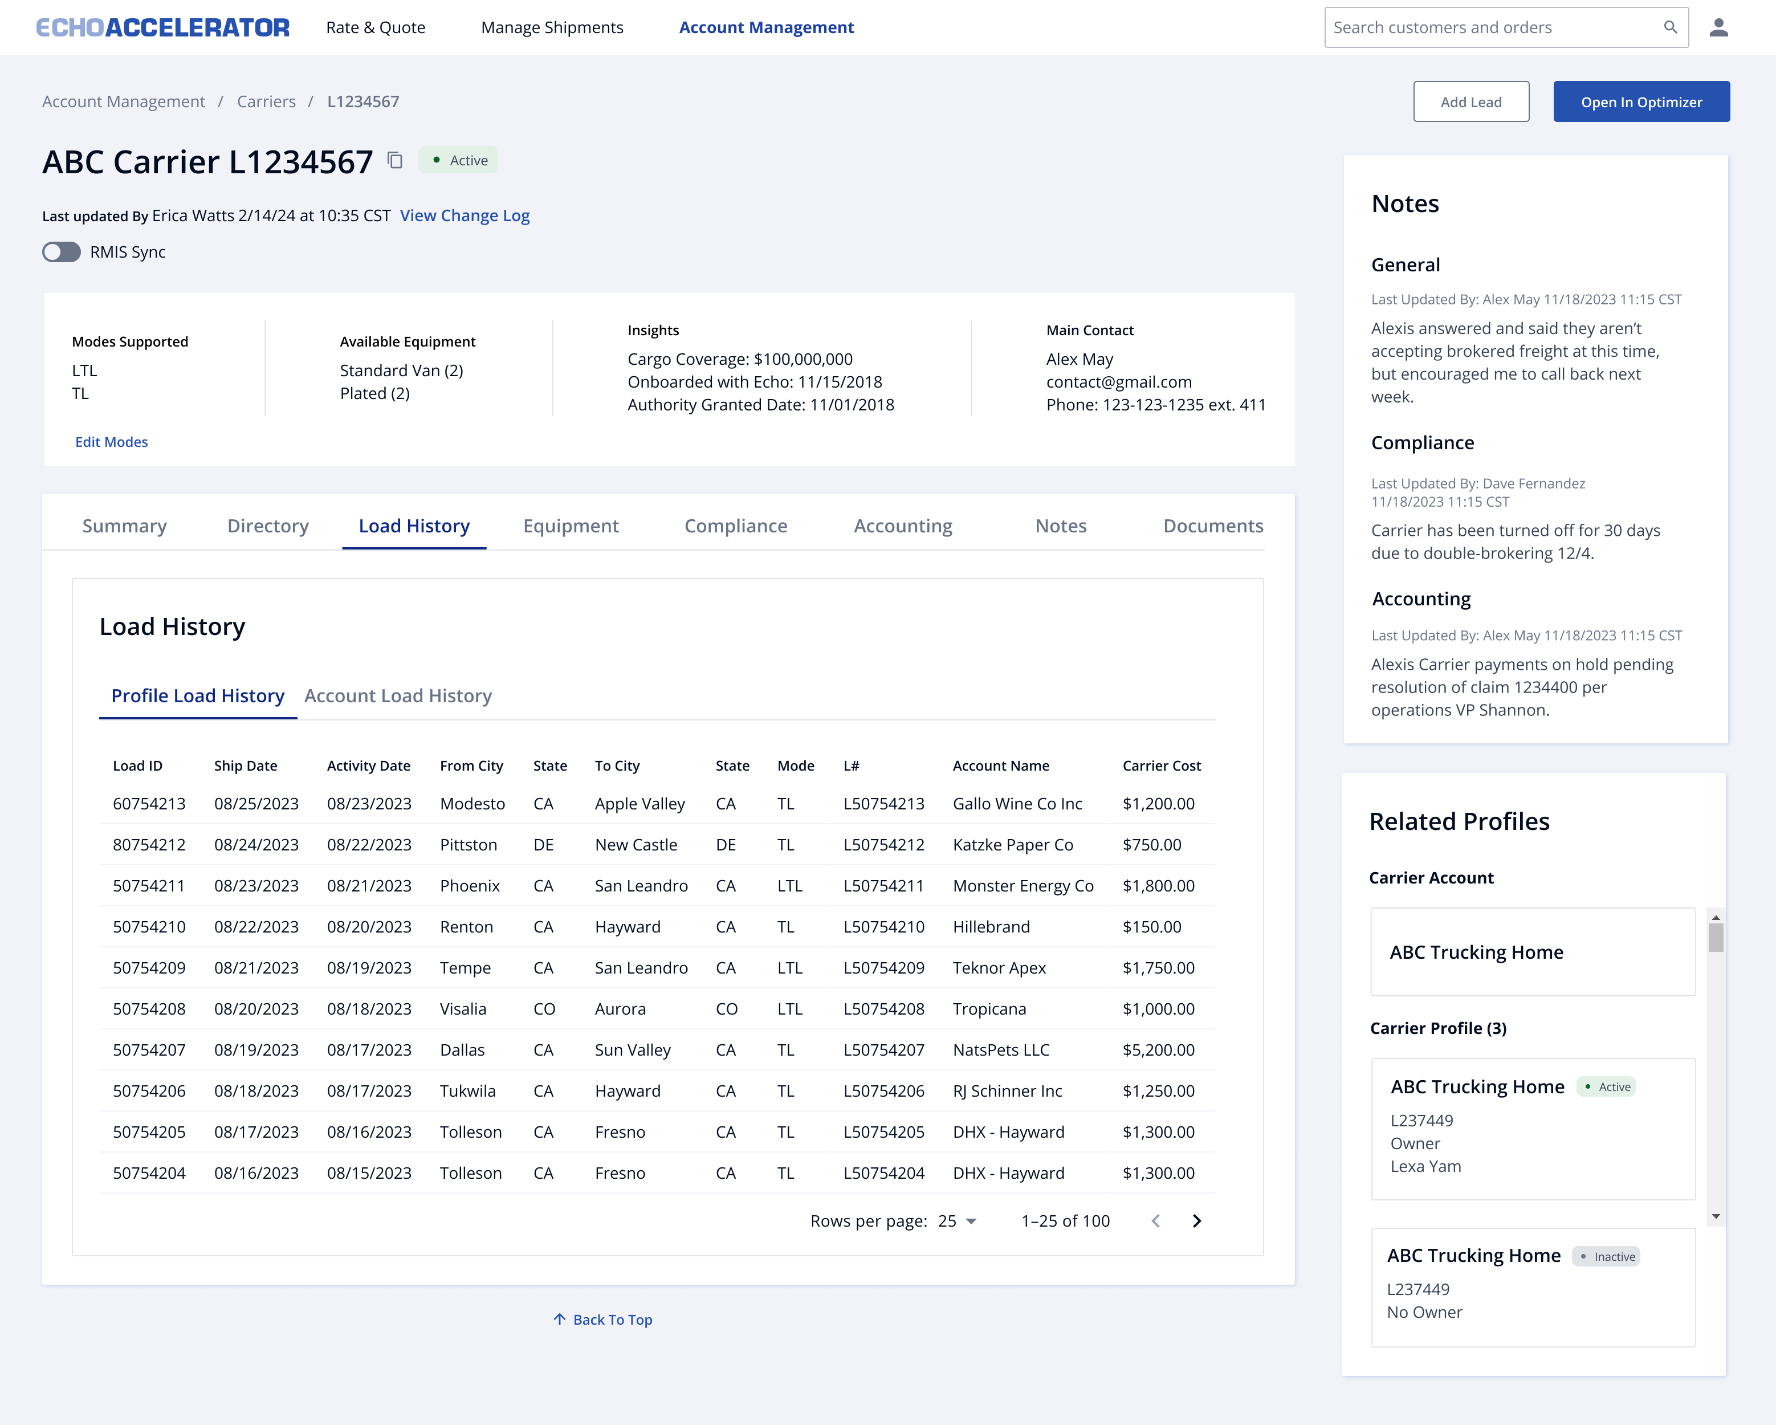Open the user profile icon
The height and width of the screenshot is (1425, 1776).
1718,26
